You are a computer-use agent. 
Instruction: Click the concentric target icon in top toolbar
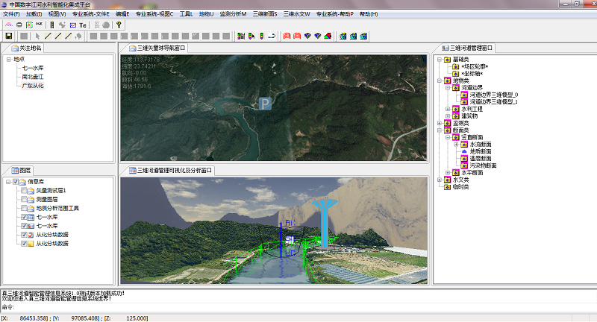29,25
